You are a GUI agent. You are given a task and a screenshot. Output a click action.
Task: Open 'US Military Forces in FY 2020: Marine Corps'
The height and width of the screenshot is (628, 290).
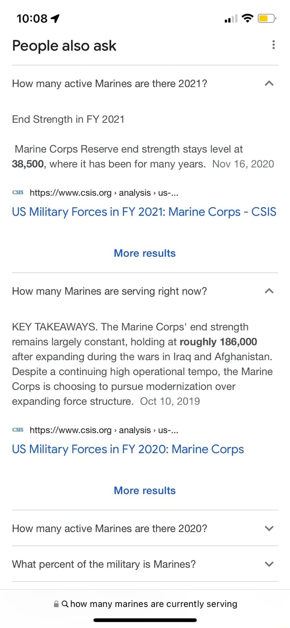[x=128, y=449]
